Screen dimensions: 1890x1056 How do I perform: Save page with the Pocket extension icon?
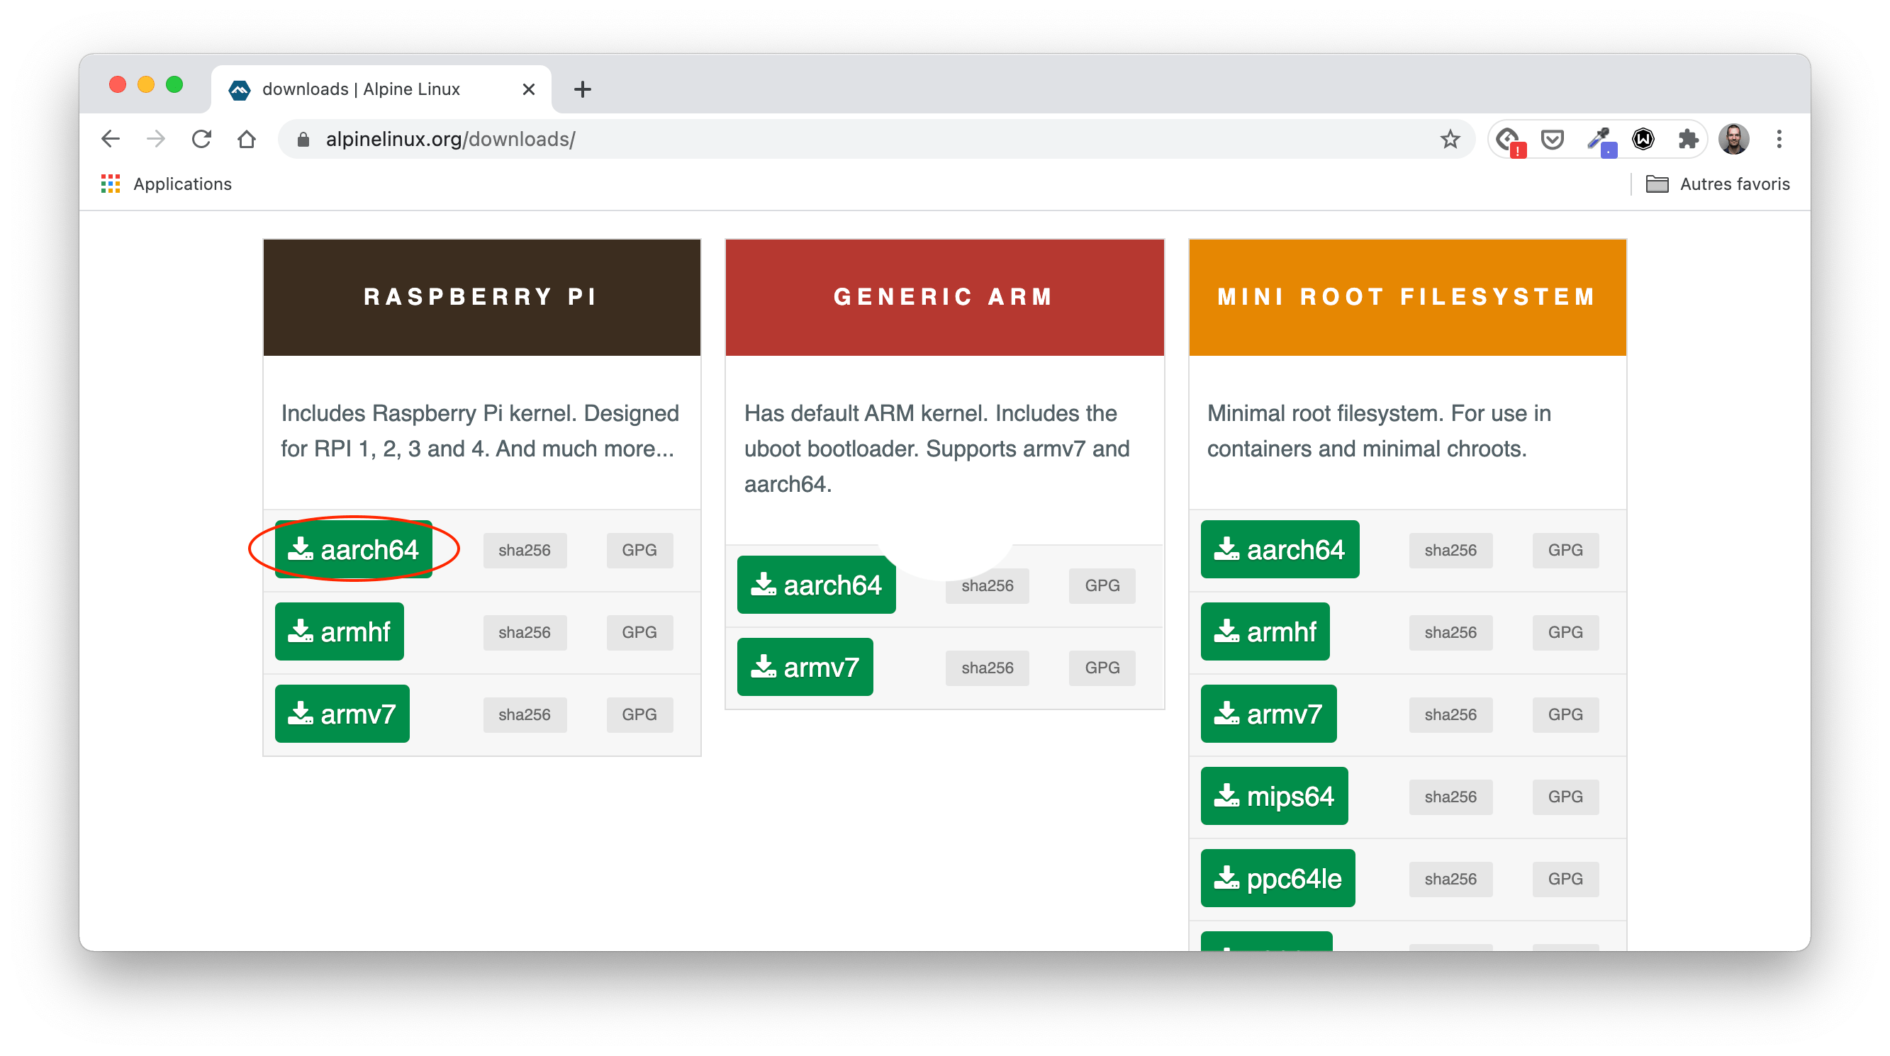[1553, 139]
